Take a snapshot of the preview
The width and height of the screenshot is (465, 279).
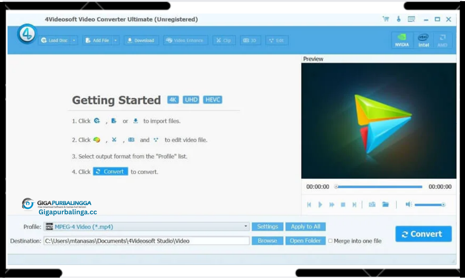(x=372, y=204)
